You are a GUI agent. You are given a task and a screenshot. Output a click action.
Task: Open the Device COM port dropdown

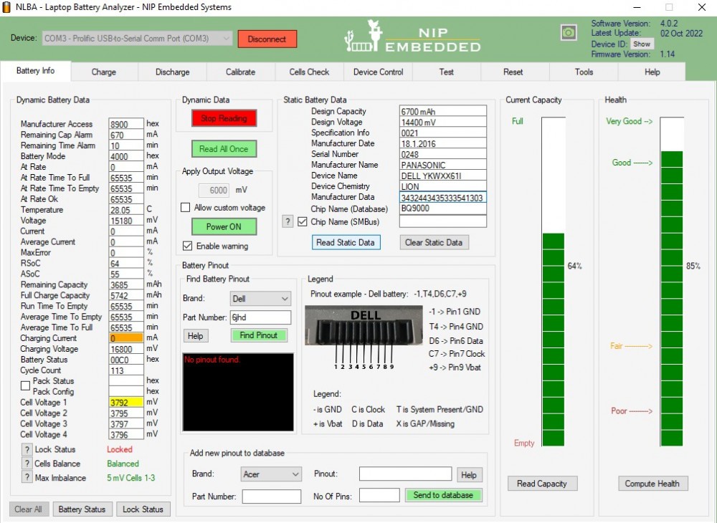click(x=137, y=39)
